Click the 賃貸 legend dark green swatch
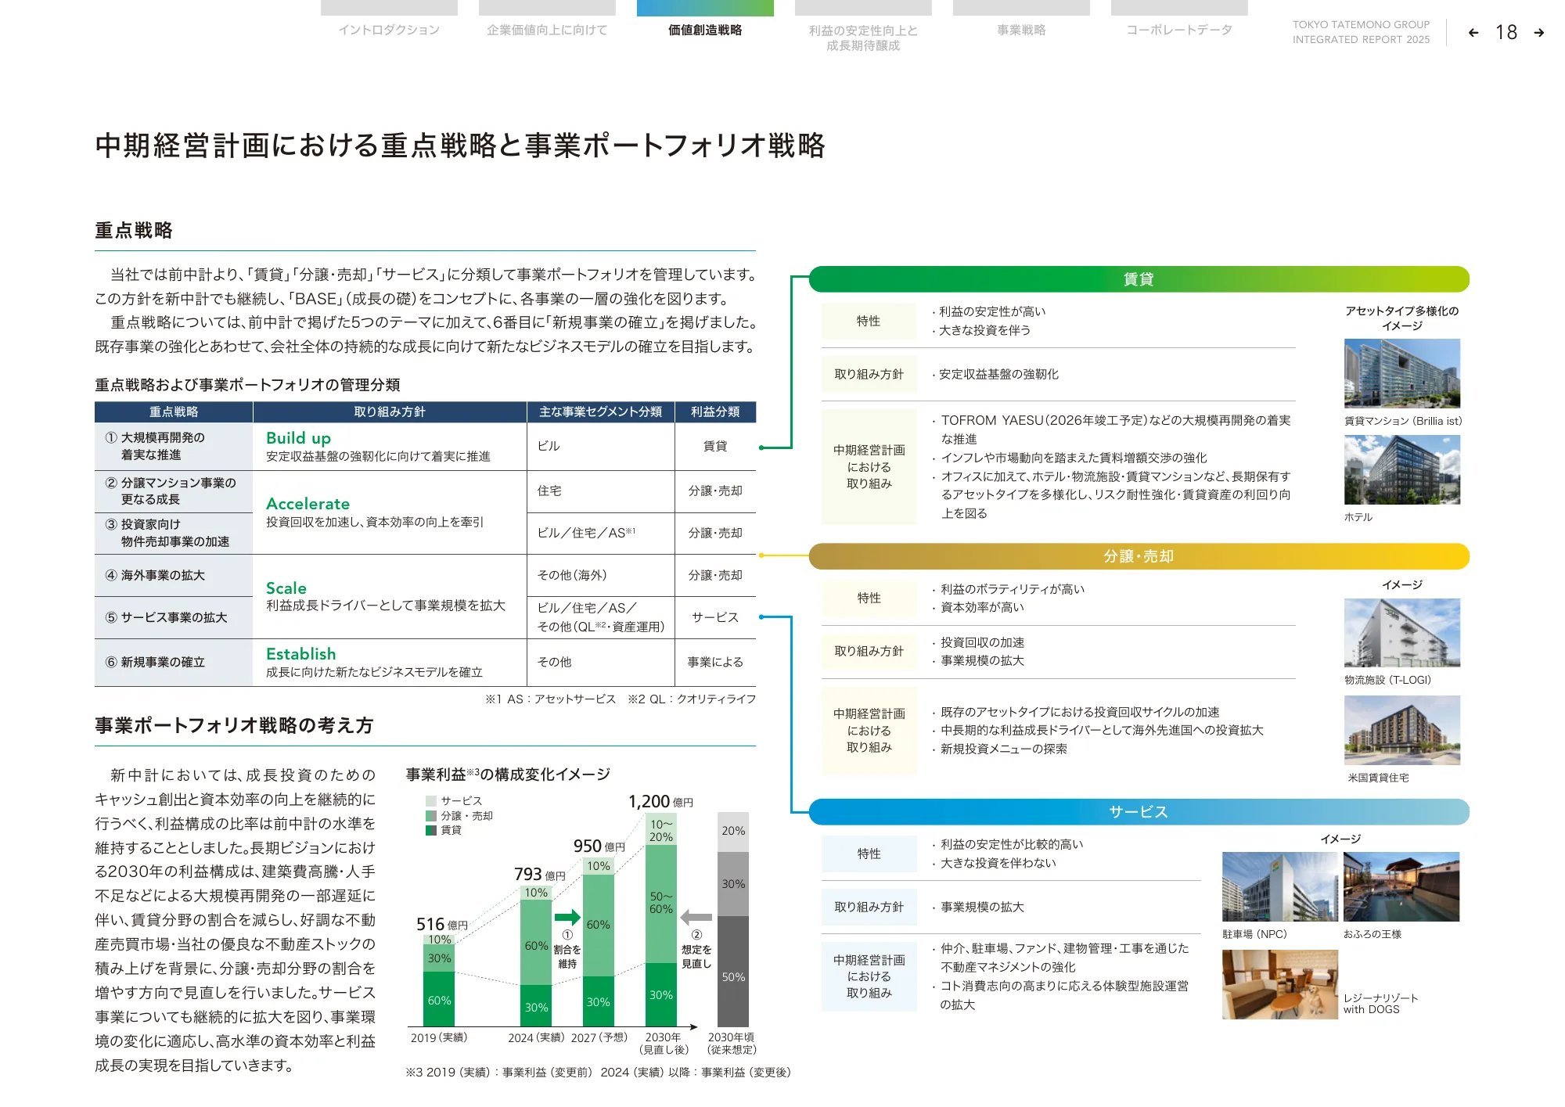Screen dimensions: 1565x1107 pyautogui.click(x=431, y=830)
